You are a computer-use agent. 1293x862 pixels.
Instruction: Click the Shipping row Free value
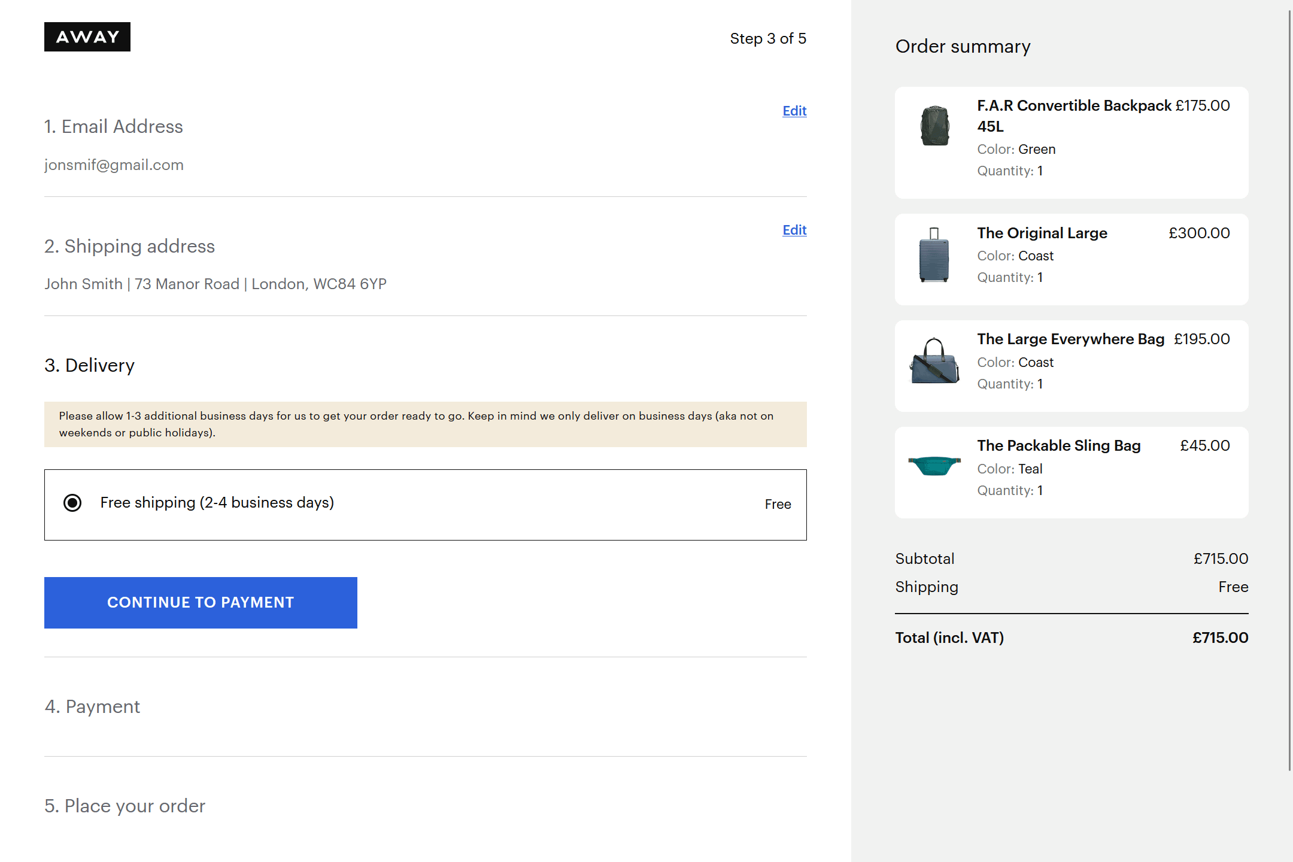[1233, 587]
